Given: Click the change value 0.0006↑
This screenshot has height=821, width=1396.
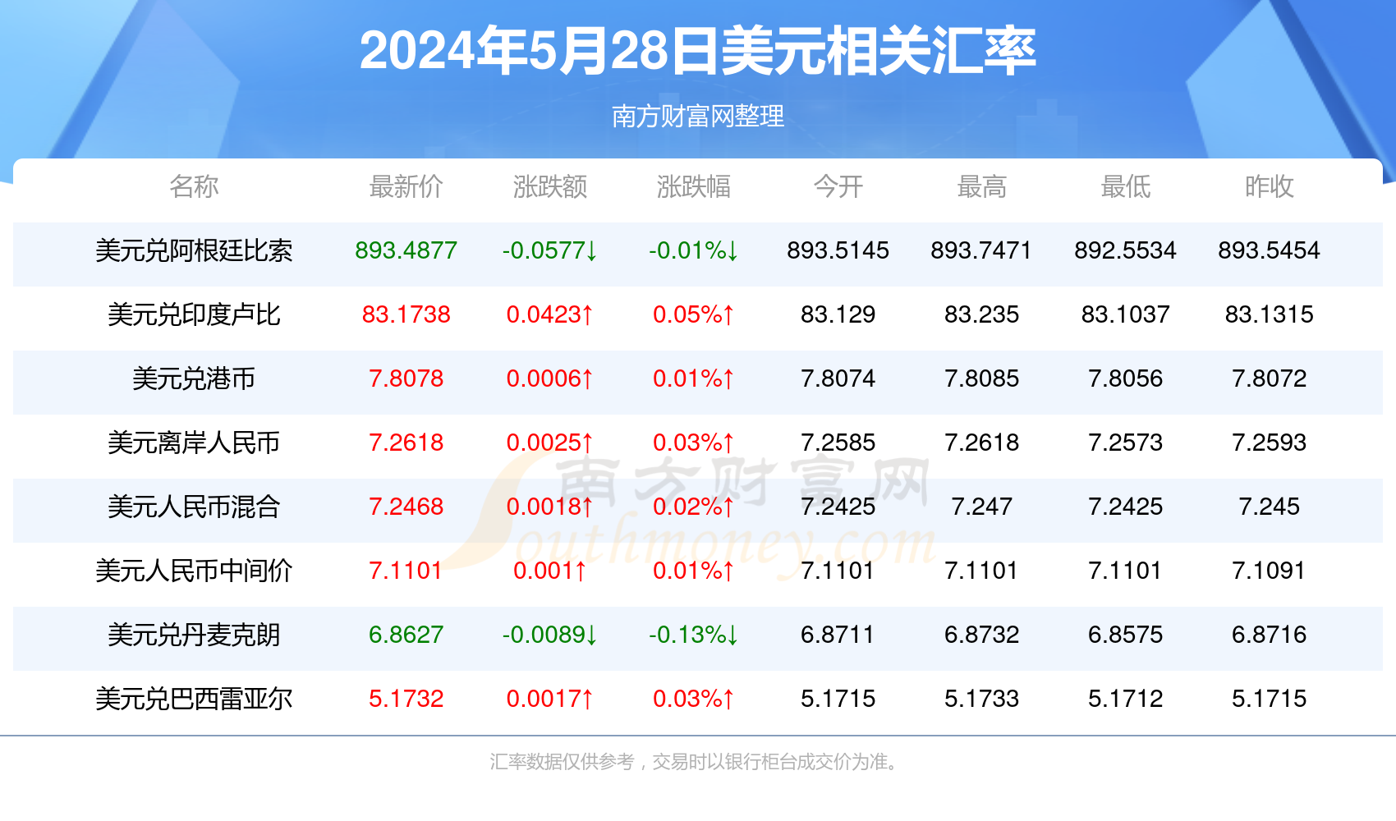Looking at the screenshot, I should pyautogui.click(x=550, y=378).
